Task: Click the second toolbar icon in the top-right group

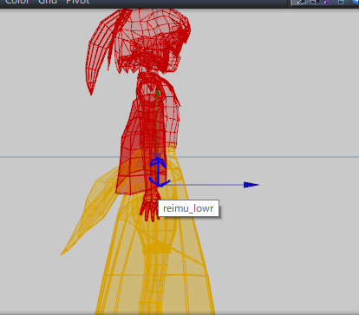Action: click(x=314, y=2)
